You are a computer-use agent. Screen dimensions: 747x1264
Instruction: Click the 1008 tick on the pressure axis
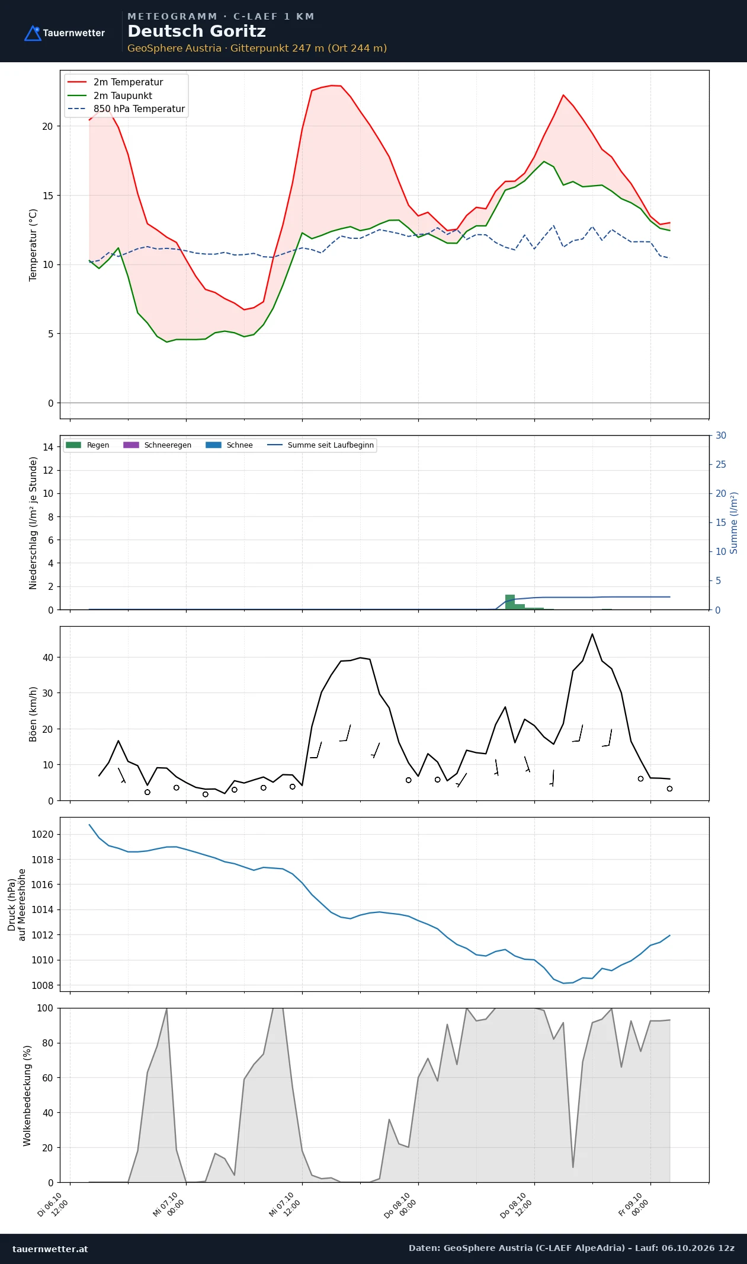(42, 985)
